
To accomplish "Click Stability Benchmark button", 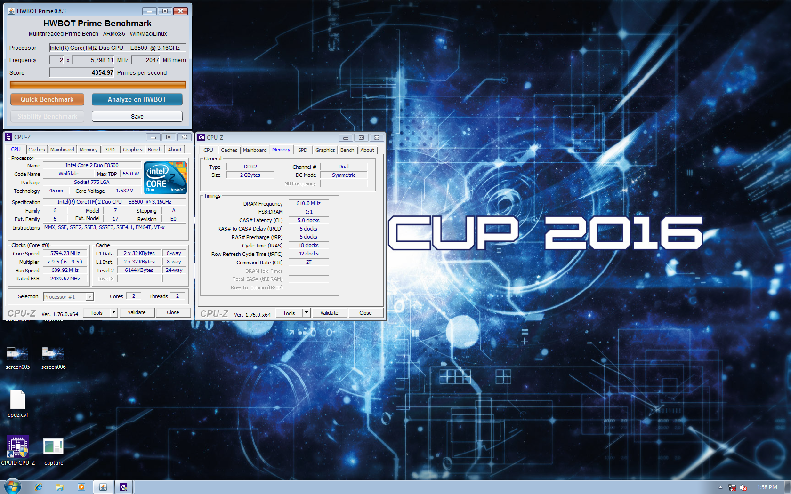I will [47, 116].
